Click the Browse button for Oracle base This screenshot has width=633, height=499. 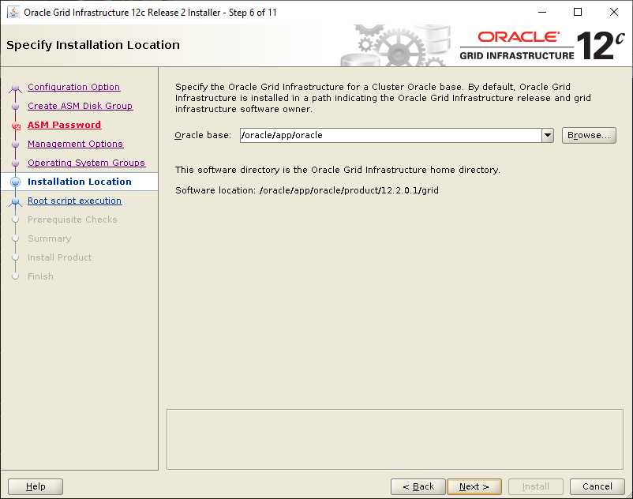pos(589,135)
